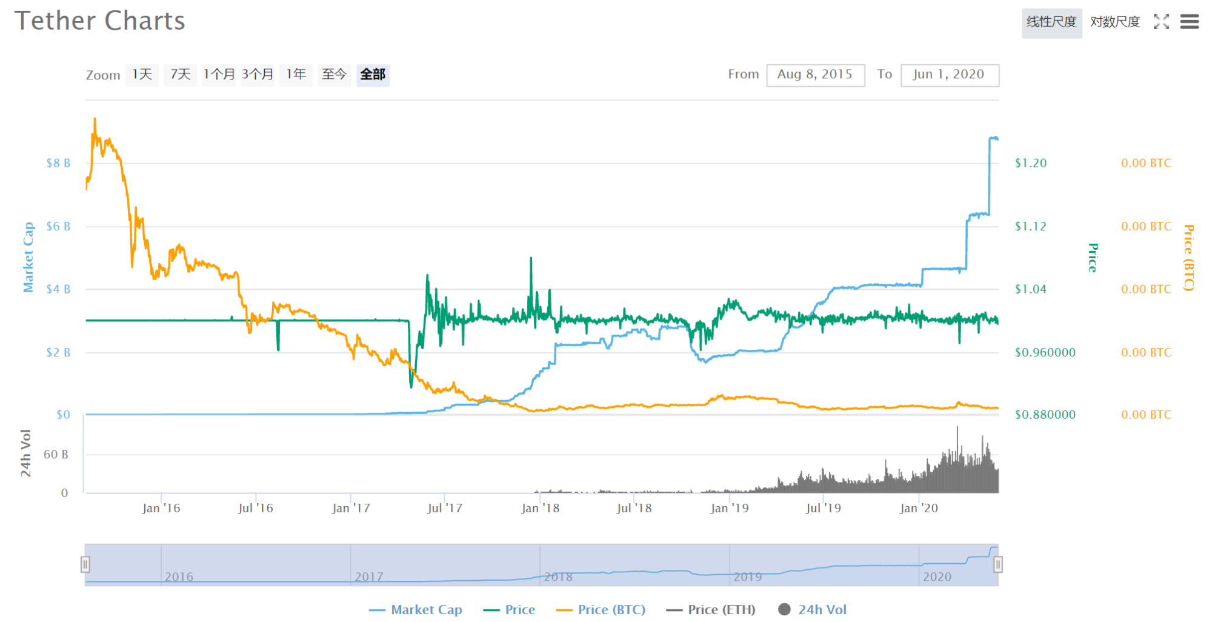Click the Jan '16 x-axis label
The height and width of the screenshot is (622, 1212).
[161, 508]
